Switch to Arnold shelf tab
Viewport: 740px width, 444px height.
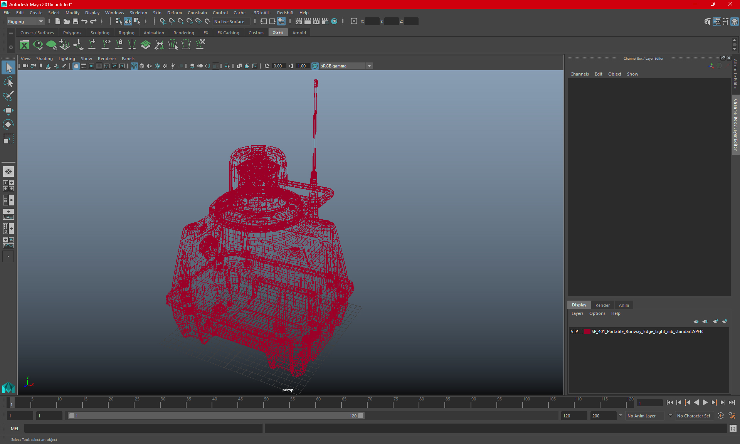299,33
